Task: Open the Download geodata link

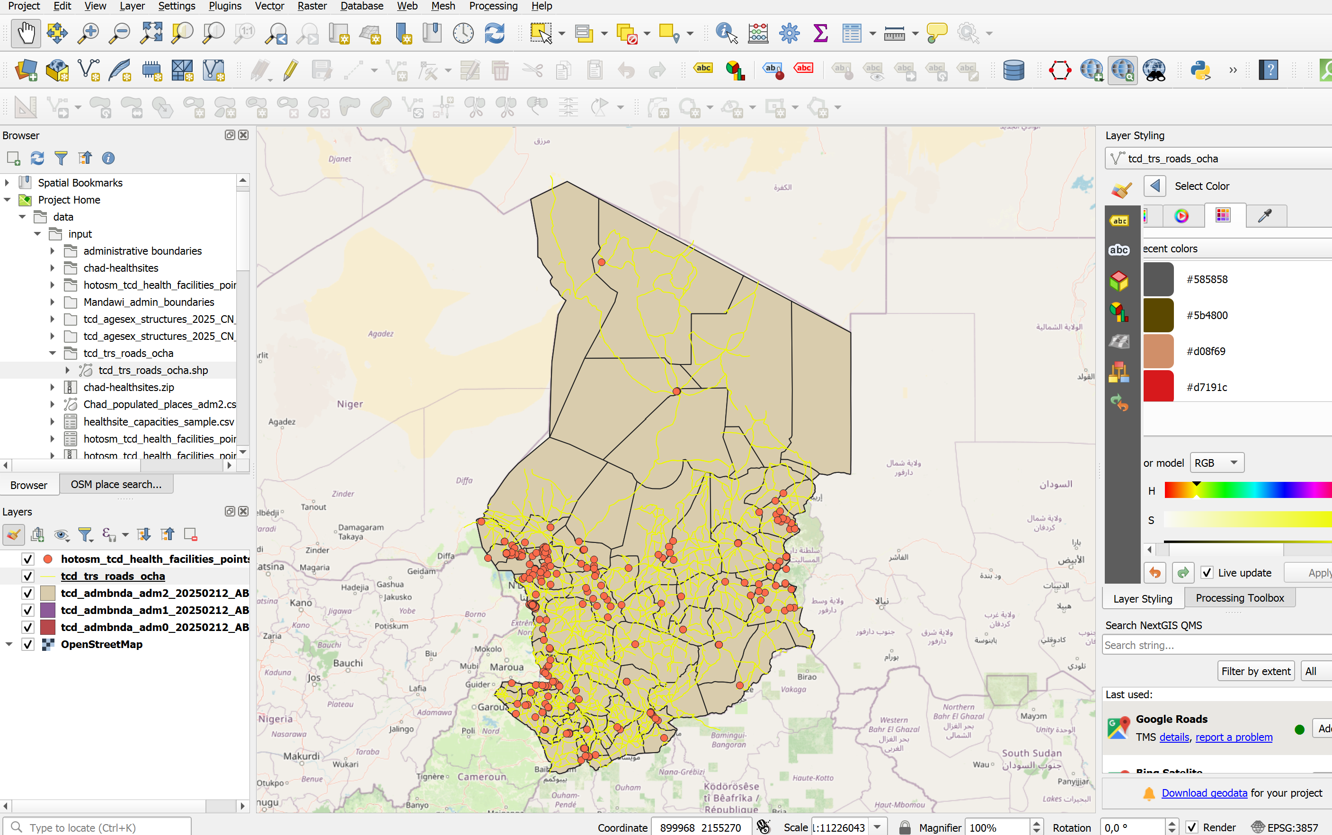Action: [x=1204, y=793]
